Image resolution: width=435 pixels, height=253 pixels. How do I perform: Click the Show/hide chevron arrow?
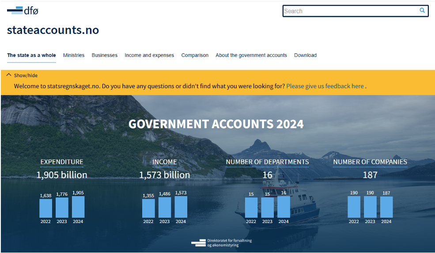click(9, 75)
